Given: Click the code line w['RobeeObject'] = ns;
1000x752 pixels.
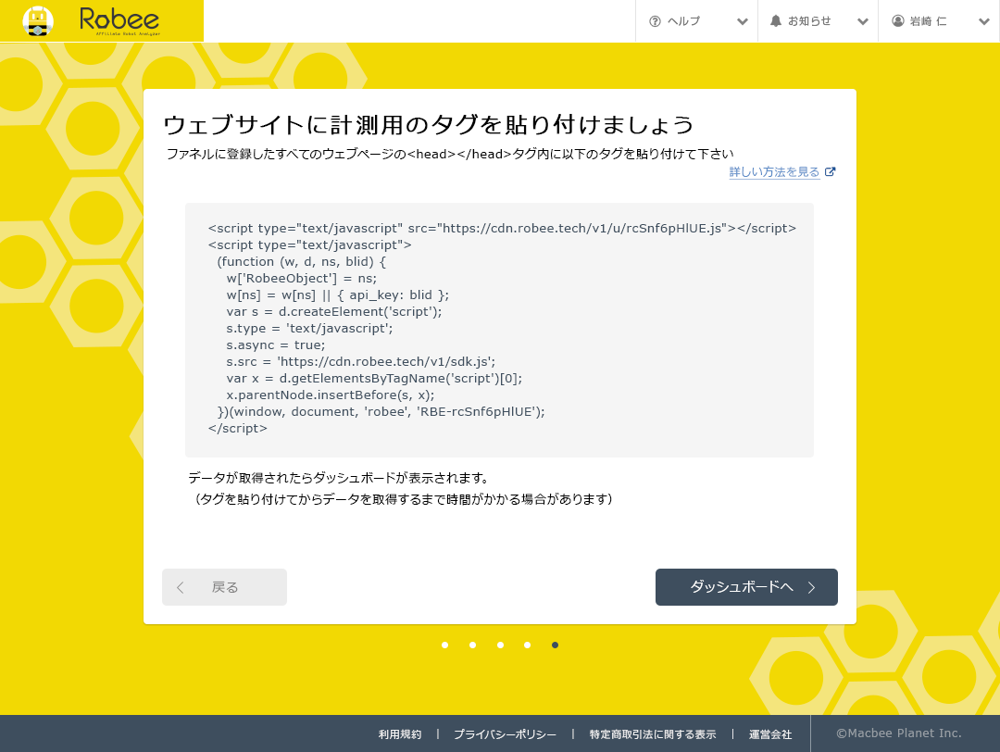Looking at the screenshot, I should coord(302,278).
